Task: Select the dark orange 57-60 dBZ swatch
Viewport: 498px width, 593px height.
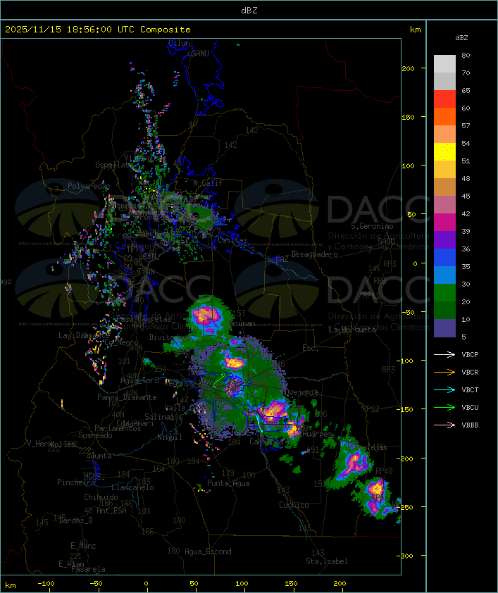Action: point(444,116)
